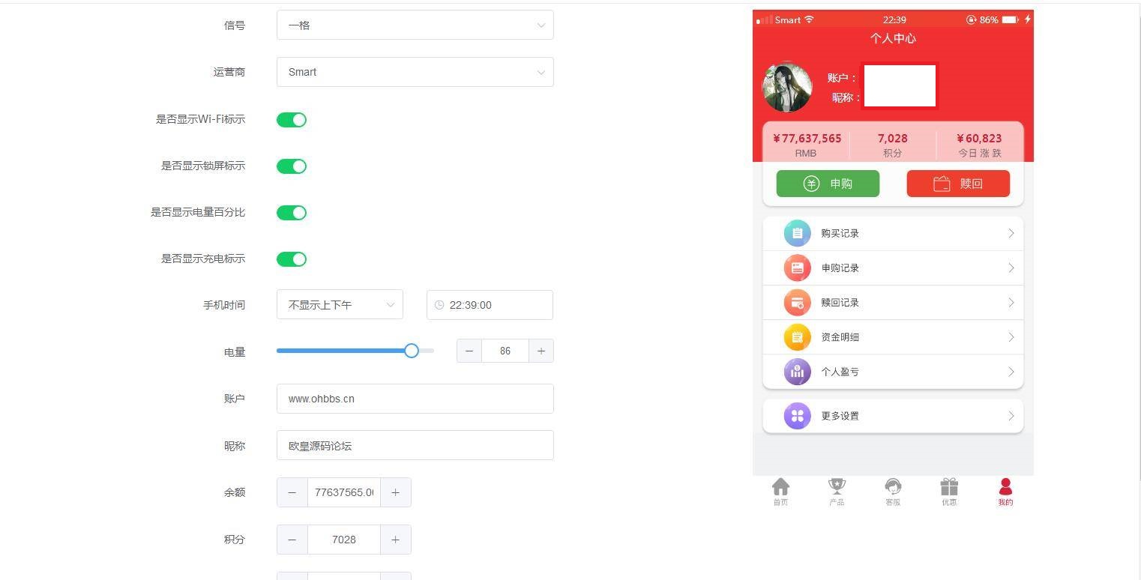Open the 信号 signal dropdown
Viewport: 1141px width, 580px height.
point(415,25)
